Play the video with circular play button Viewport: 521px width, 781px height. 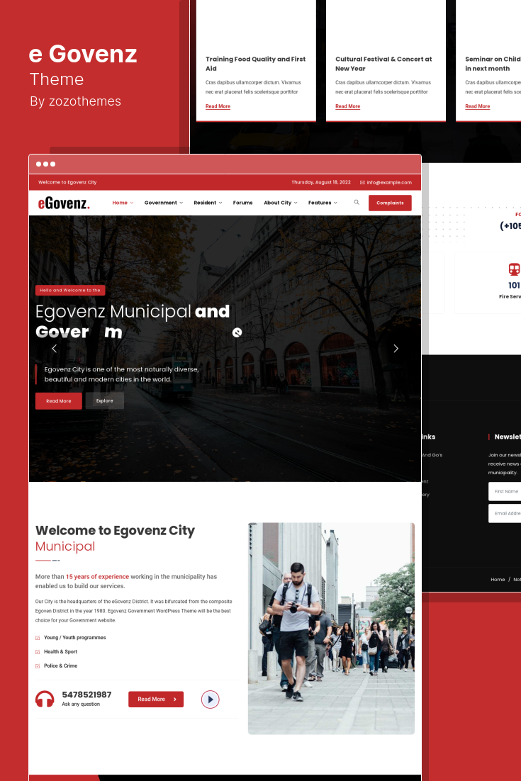coord(211,699)
